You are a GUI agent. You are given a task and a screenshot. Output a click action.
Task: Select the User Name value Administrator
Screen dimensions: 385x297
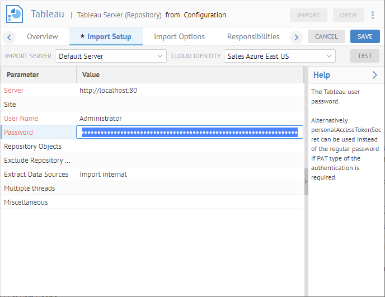click(x=101, y=119)
